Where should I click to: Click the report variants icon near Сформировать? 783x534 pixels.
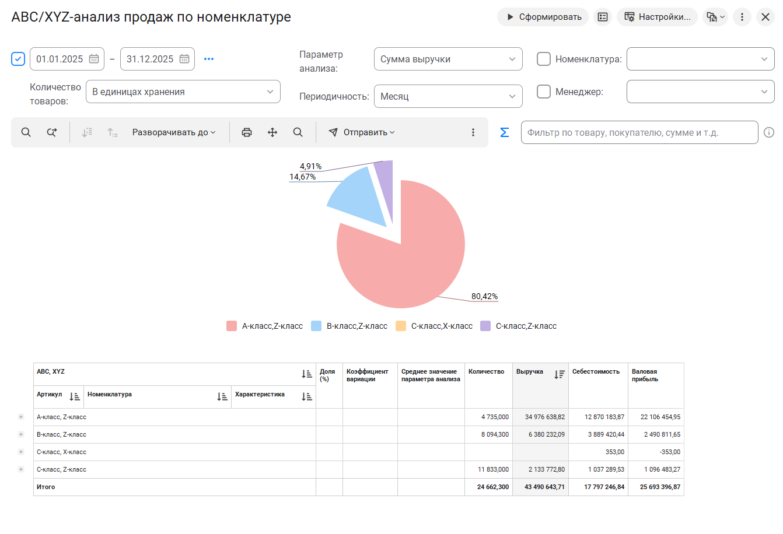pyautogui.click(x=603, y=17)
